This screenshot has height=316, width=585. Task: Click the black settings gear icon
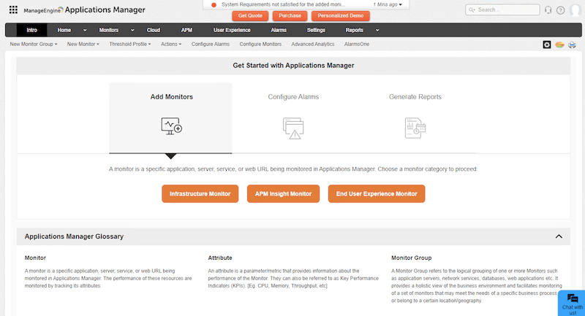(x=546, y=45)
